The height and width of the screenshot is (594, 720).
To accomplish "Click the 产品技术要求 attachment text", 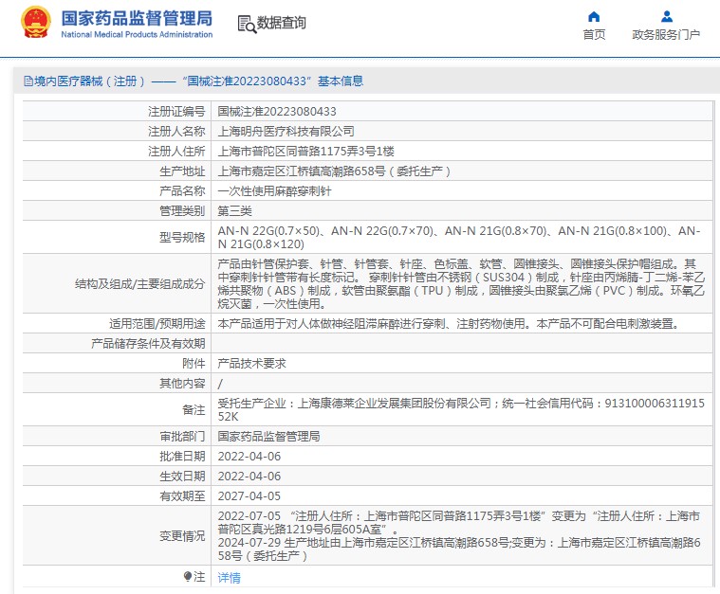I will pos(251,363).
